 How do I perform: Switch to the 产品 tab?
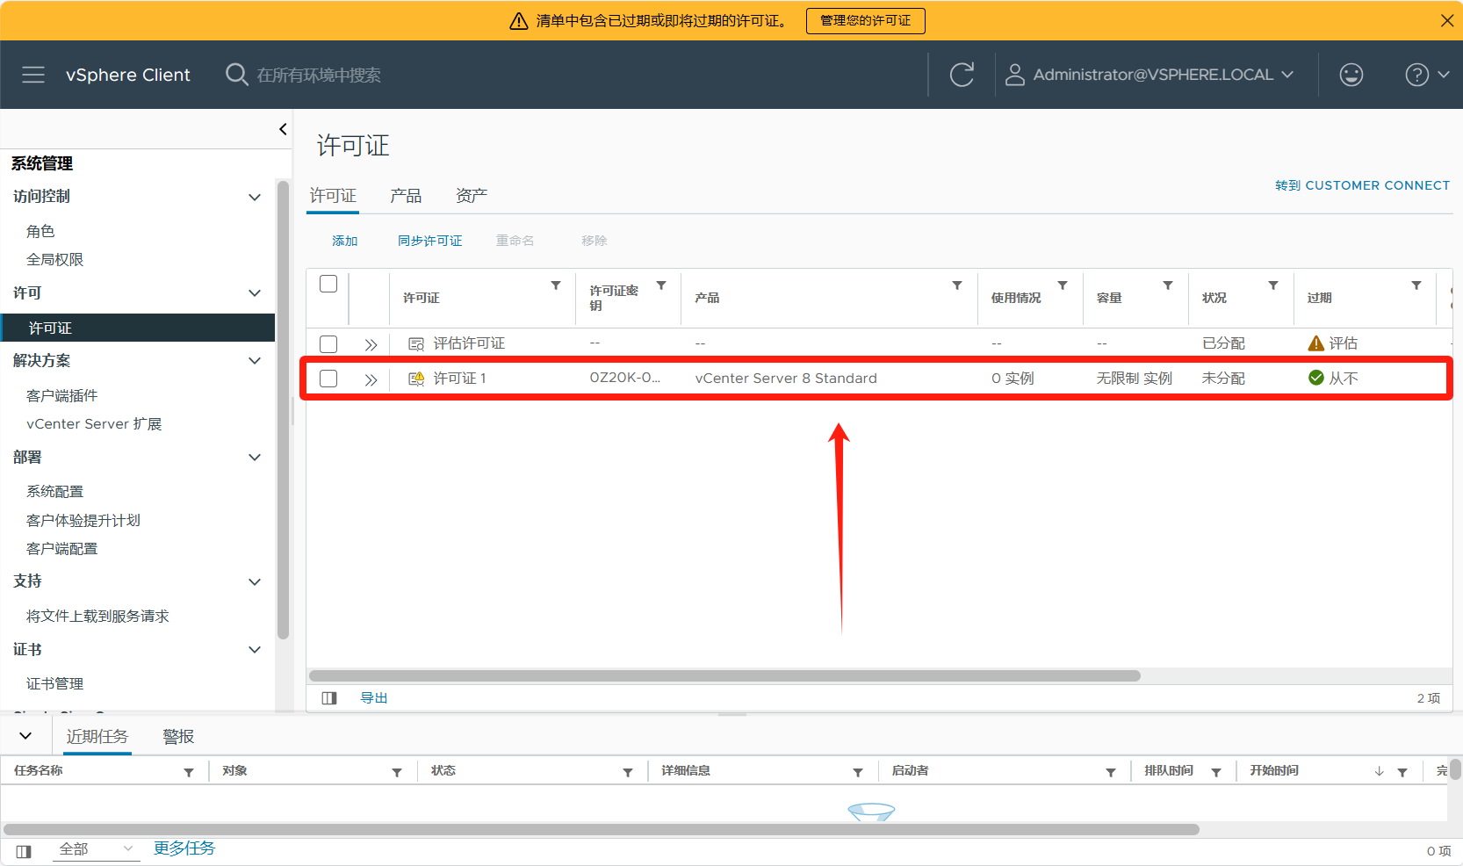click(406, 196)
